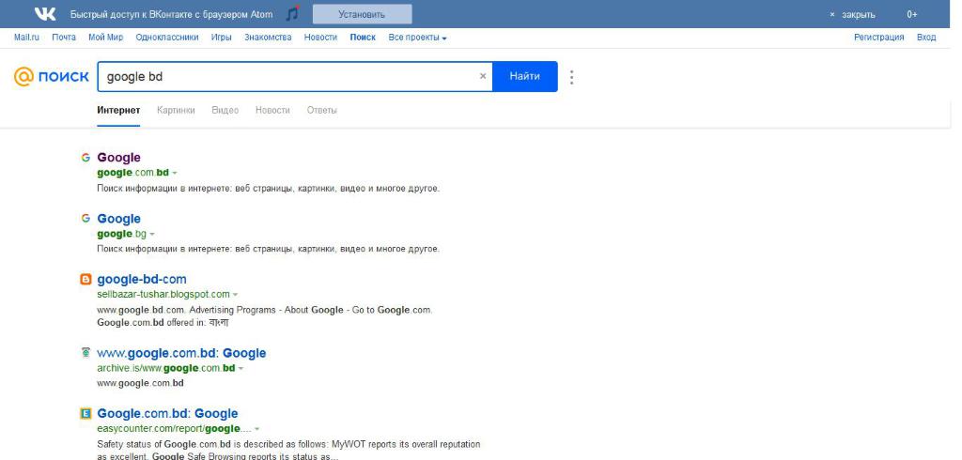Click the Регистрация link
The width and height of the screenshot is (962, 460).
tap(878, 38)
